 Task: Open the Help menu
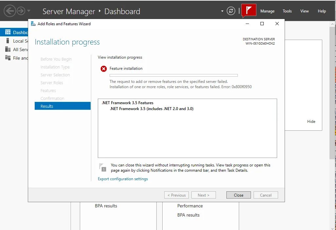tap(322, 11)
